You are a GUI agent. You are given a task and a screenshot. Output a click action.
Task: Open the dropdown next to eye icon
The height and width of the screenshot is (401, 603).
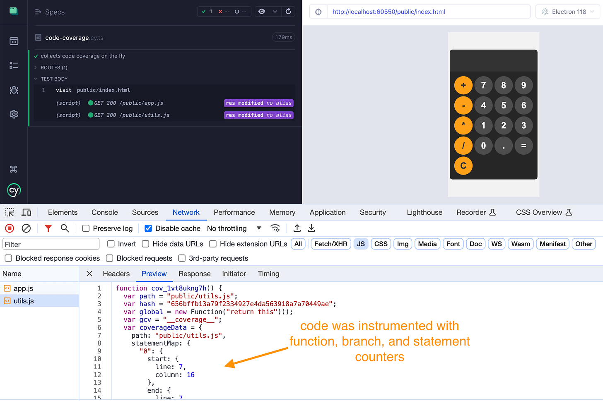coord(275,12)
